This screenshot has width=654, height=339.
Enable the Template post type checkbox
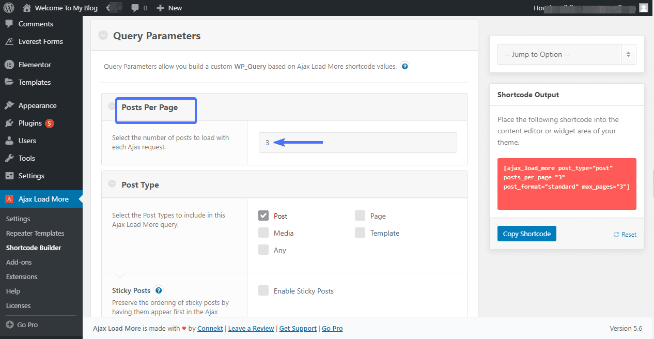[360, 233]
